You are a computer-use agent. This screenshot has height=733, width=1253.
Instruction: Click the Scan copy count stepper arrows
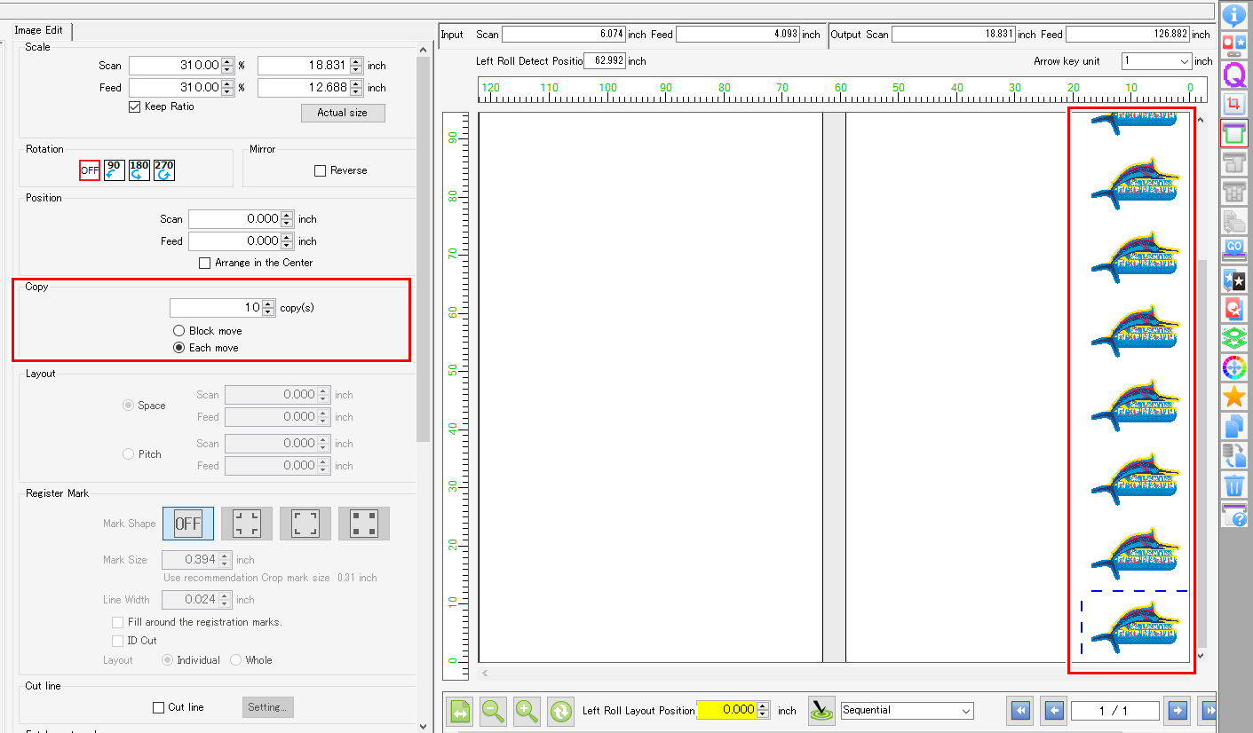pyautogui.click(x=268, y=307)
